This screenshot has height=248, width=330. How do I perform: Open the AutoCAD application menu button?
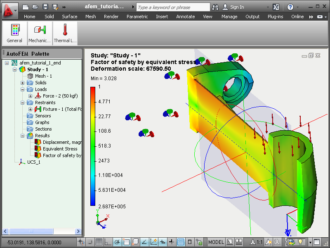tap(10, 11)
